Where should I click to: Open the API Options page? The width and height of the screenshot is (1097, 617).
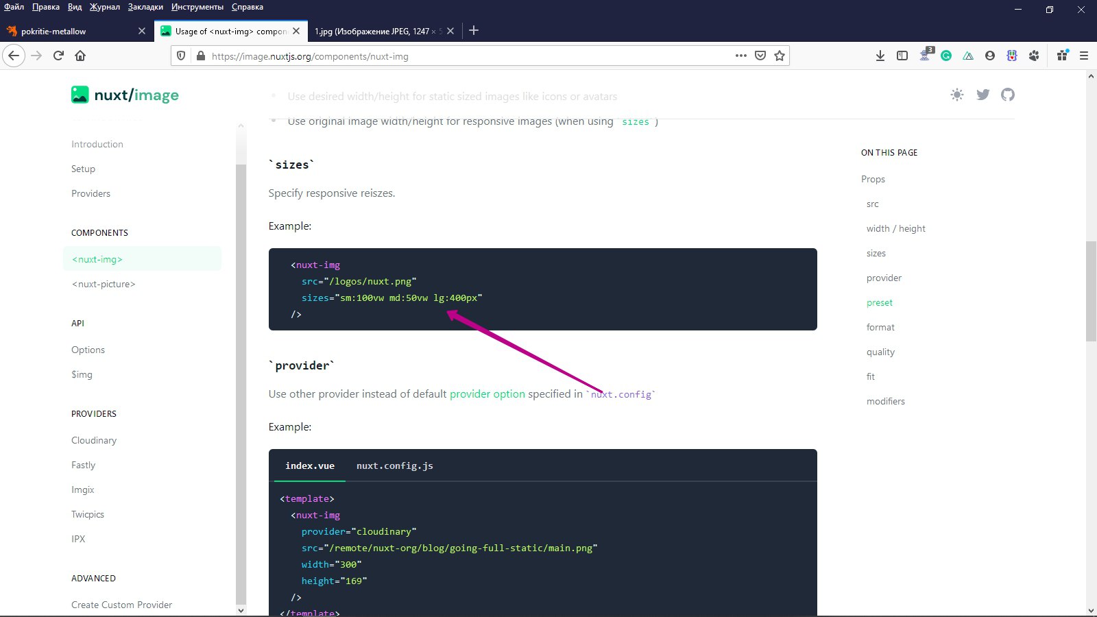(88, 350)
